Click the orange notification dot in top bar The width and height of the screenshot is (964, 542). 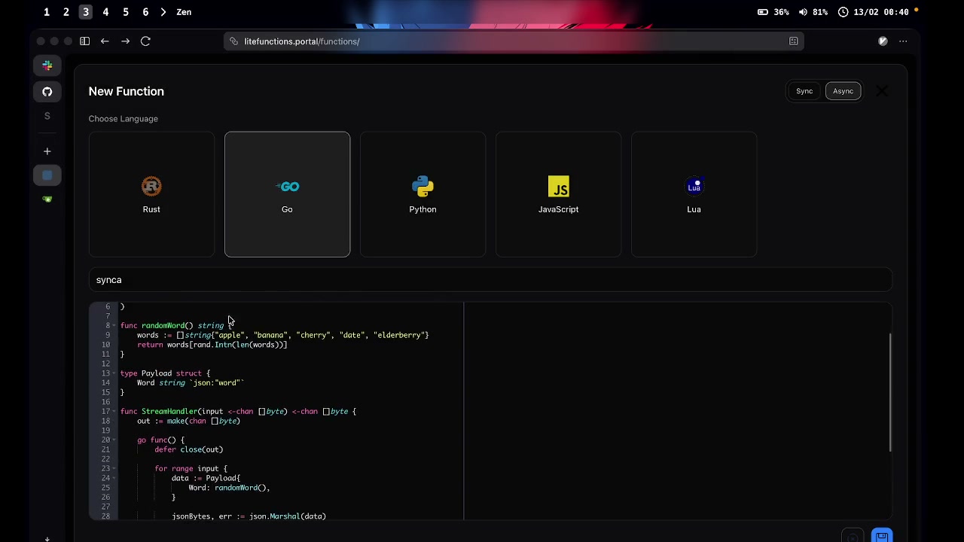pos(917,11)
